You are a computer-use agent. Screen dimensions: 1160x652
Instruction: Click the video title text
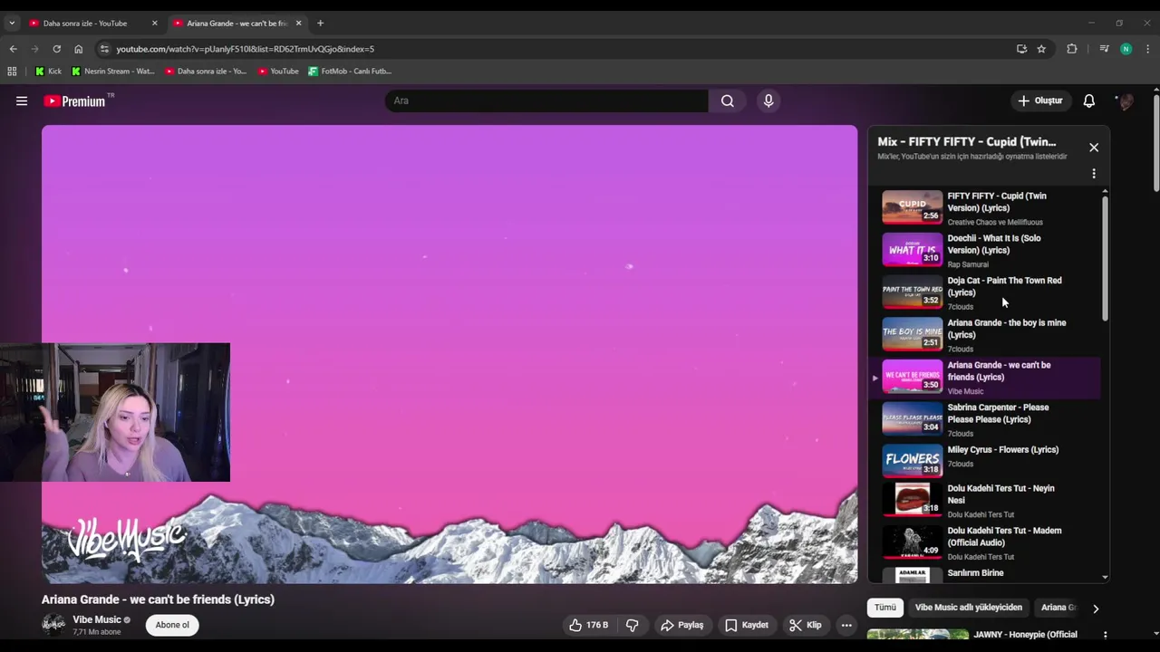pyautogui.click(x=158, y=599)
